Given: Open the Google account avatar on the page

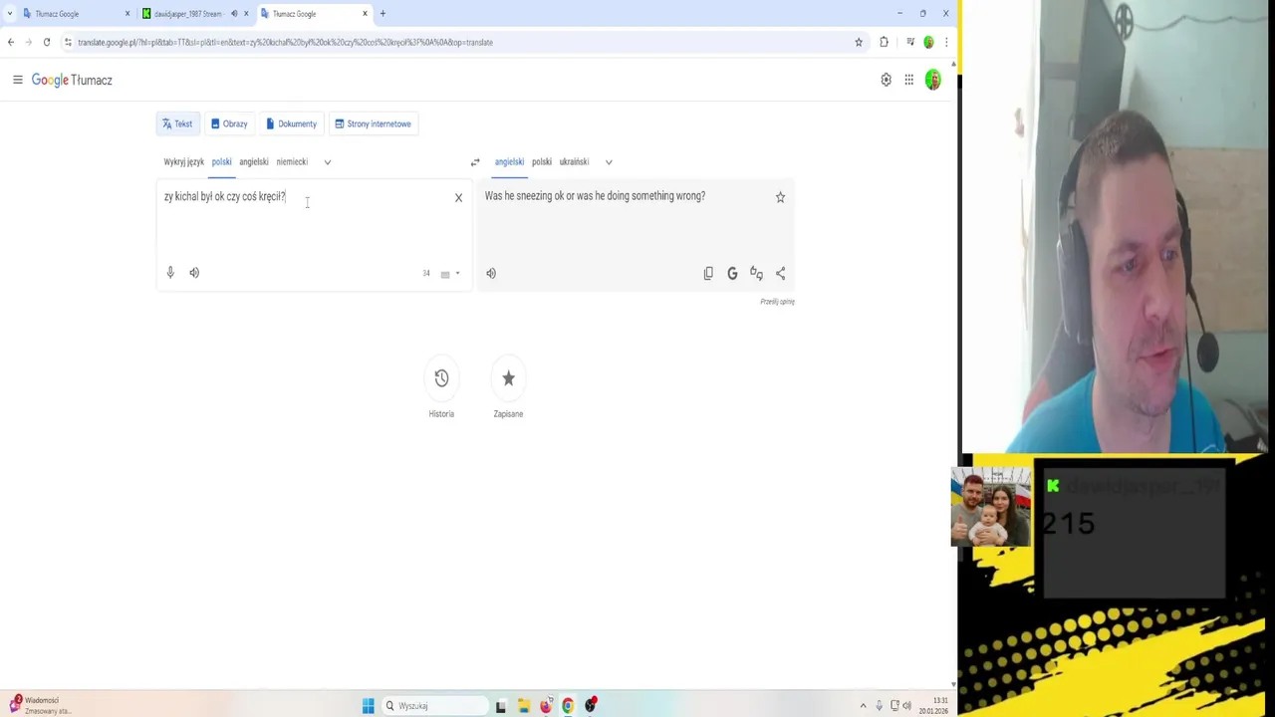Looking at the screenshot, I should point(933,80).
